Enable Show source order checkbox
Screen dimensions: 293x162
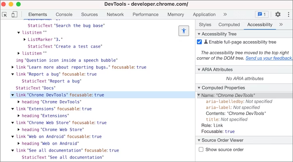[x=201, y=150]
